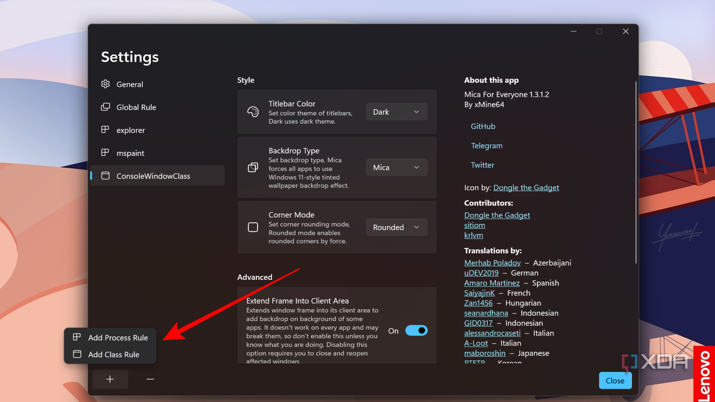Select the Global Rule icon
Image resolution: width=715 pixels, height=402 pixels.
click(105, 107)
